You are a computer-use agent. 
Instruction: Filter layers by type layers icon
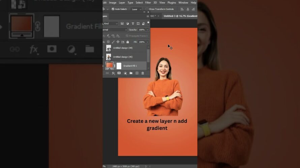(x=133, y=24)
